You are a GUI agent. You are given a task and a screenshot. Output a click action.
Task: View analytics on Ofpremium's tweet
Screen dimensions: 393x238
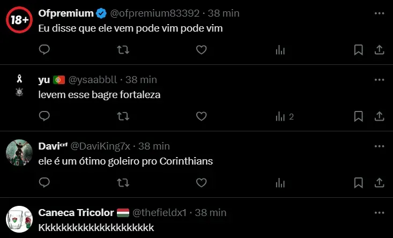coord(280,50)
